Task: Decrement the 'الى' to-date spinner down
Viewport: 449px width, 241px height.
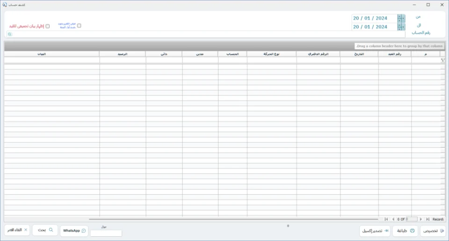Action: click(x=399, y=29)
